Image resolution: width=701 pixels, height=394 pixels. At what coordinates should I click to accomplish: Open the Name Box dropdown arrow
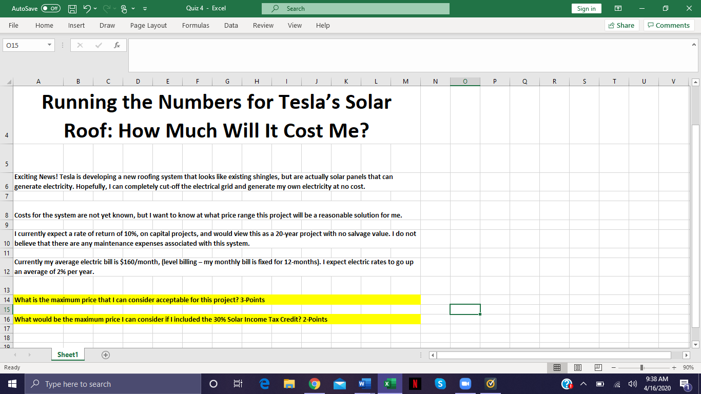point(49,45)
